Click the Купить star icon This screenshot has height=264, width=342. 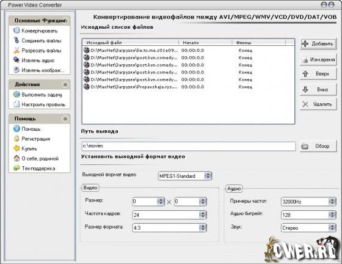click(x=16, y=148)
